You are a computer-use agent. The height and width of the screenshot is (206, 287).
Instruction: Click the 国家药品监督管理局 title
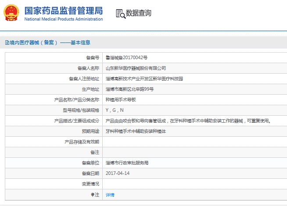(x=64, y=11)
